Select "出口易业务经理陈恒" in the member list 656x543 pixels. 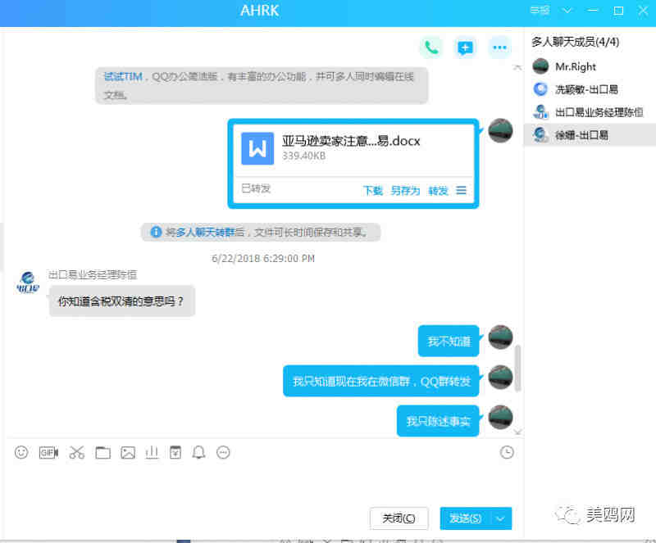pyautogui.click(x=590, y=112)
